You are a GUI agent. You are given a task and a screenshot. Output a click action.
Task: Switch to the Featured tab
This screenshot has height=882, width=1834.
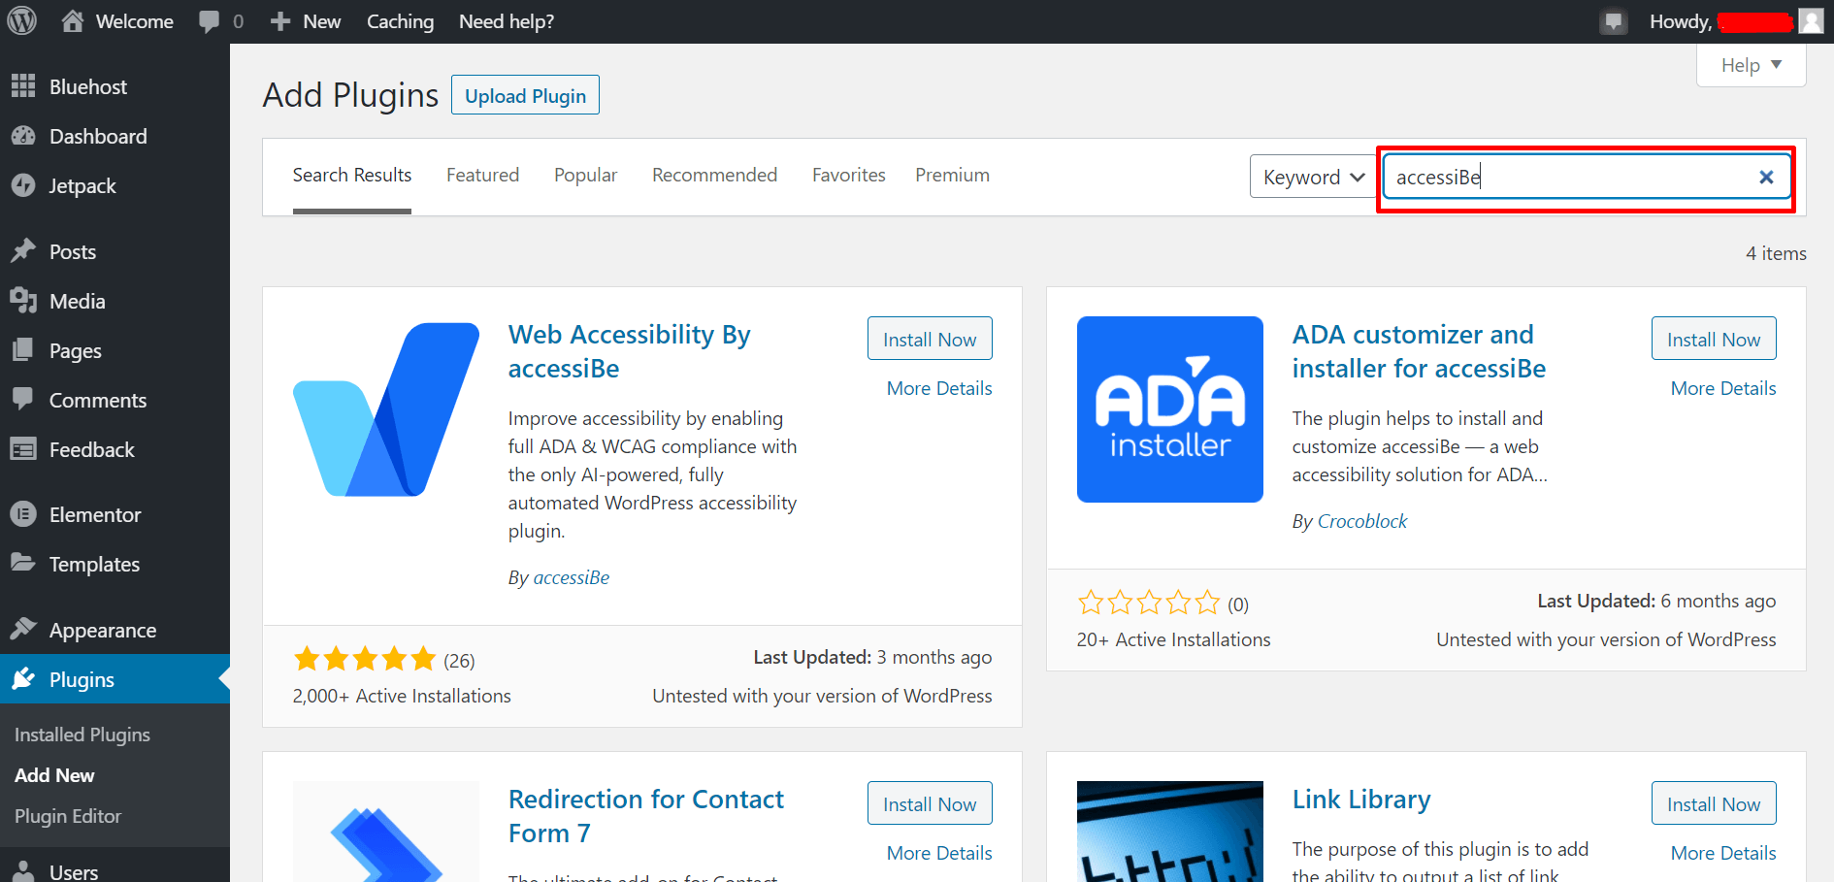482,175
